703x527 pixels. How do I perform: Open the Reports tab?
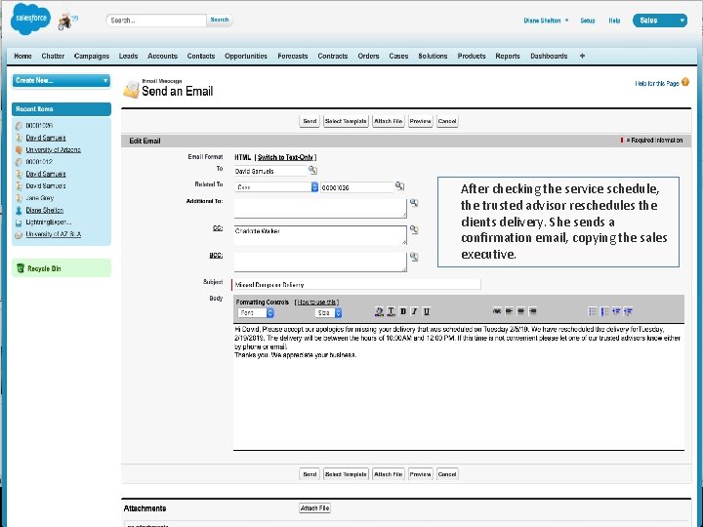[508, 56]
